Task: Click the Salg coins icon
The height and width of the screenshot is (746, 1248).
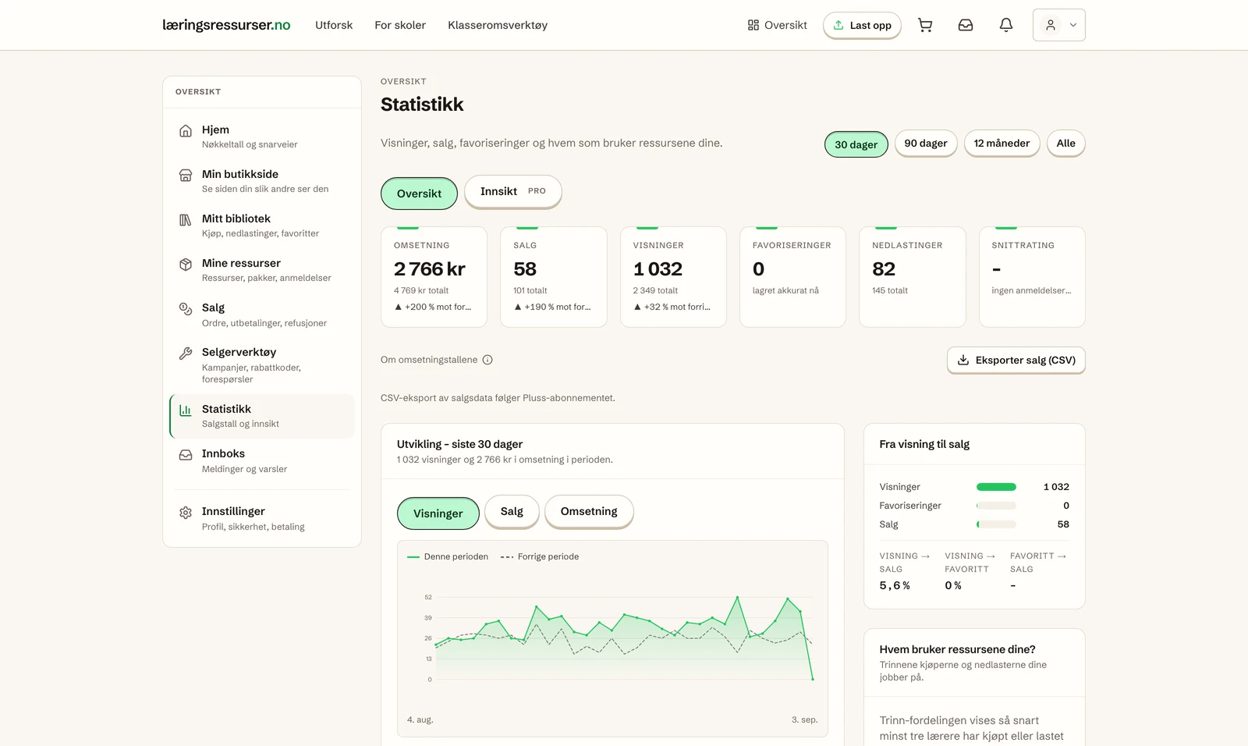Action: [x=186, y=309]
